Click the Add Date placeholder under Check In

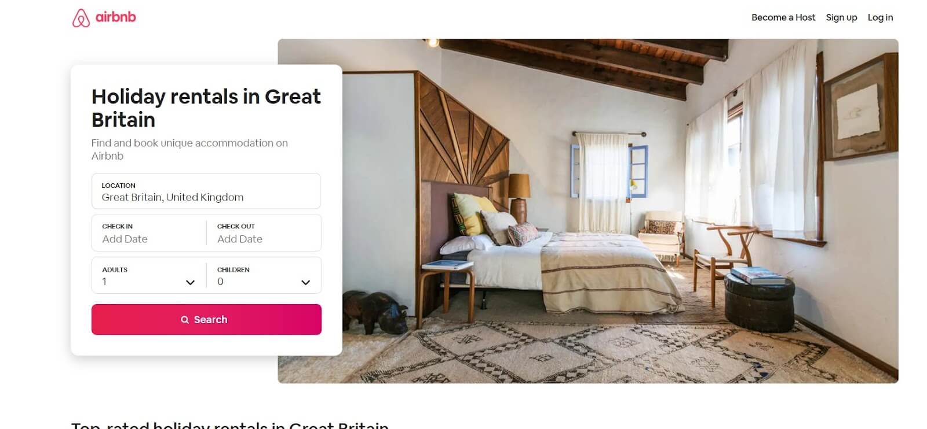tap(125, 239)
